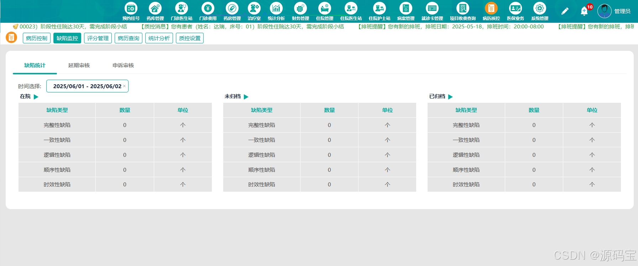This screenshot has height=266, width=638.
Task: Click the orange 病历质控 logo beside 病历控制
Action: coord(11,37)
